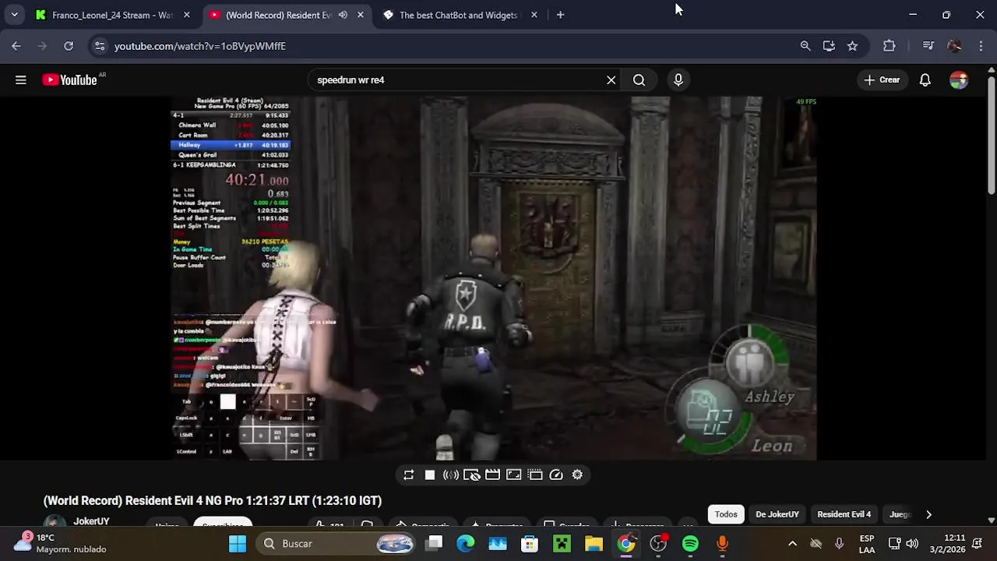The image size is (997, 561).
Task: Open Chrome extensions puzzle icon
Action: (x=890, y=46)
